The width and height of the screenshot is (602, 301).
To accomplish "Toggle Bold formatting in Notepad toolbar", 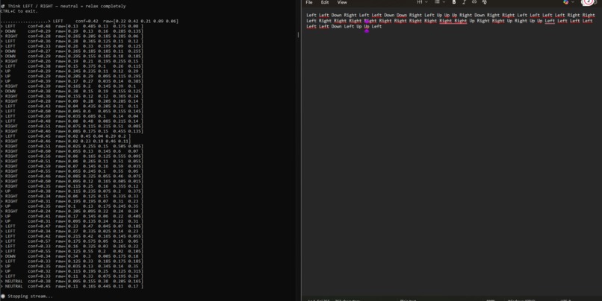I will (x=454, y=2).
